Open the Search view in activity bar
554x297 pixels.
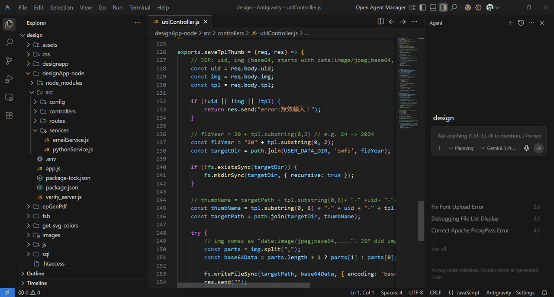9,42
